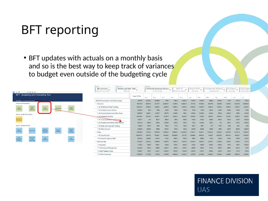
Task: Open the FTE Analysis tile
Action: pos(71,139)
